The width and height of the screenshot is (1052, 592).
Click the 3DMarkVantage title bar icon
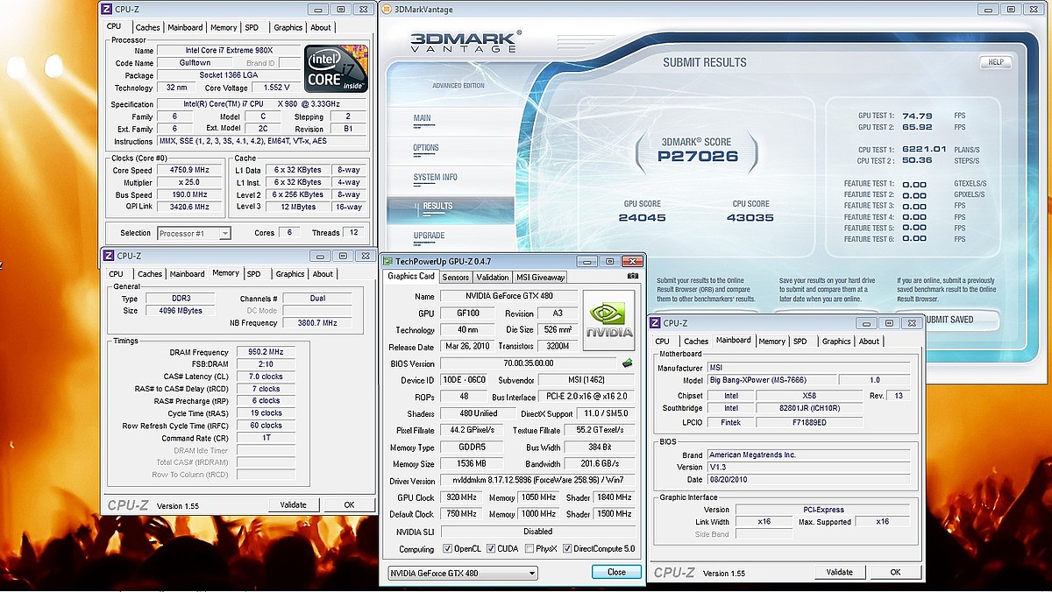pos(387,9)
